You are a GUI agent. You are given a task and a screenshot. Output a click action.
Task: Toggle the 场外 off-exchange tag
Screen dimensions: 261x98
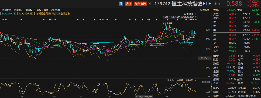[x=128, y=4]
